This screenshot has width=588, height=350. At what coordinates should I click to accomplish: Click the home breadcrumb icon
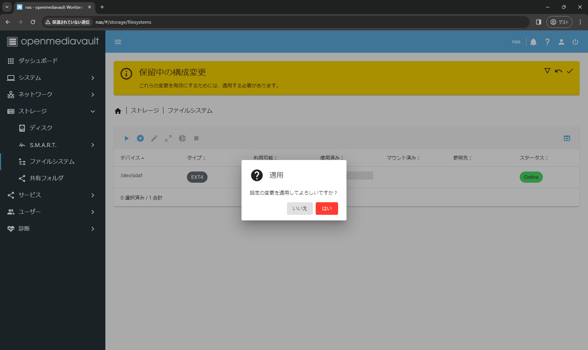[x=118, y=111]
